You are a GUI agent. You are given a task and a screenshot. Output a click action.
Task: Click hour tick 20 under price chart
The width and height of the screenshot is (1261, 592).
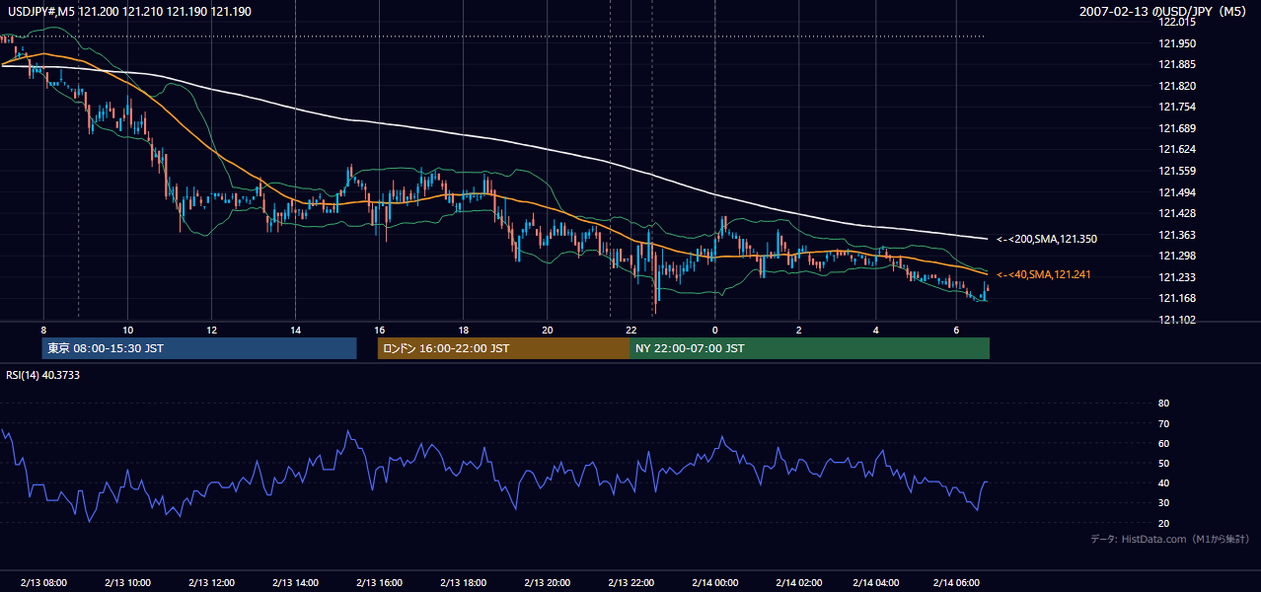[x=548, y=330]
